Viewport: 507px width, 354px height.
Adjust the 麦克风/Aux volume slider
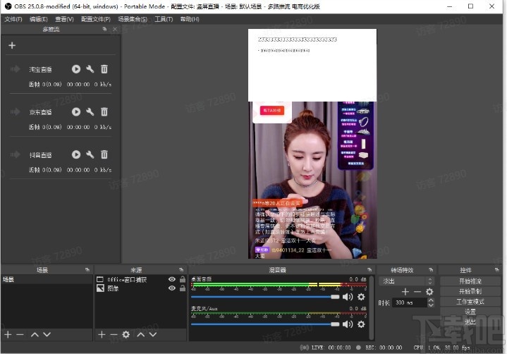click(x=265, y=324)
